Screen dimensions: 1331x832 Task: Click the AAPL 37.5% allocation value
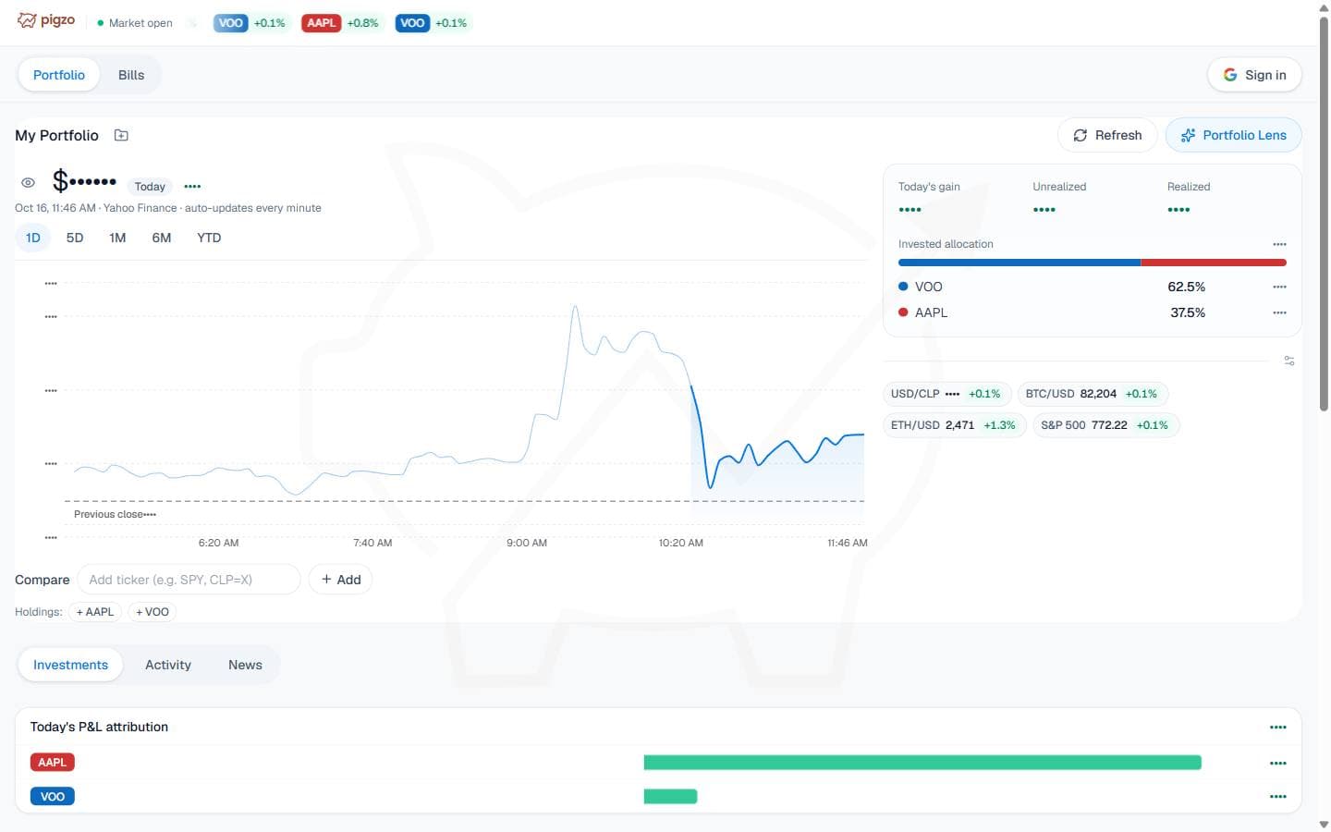(1188, 312)
